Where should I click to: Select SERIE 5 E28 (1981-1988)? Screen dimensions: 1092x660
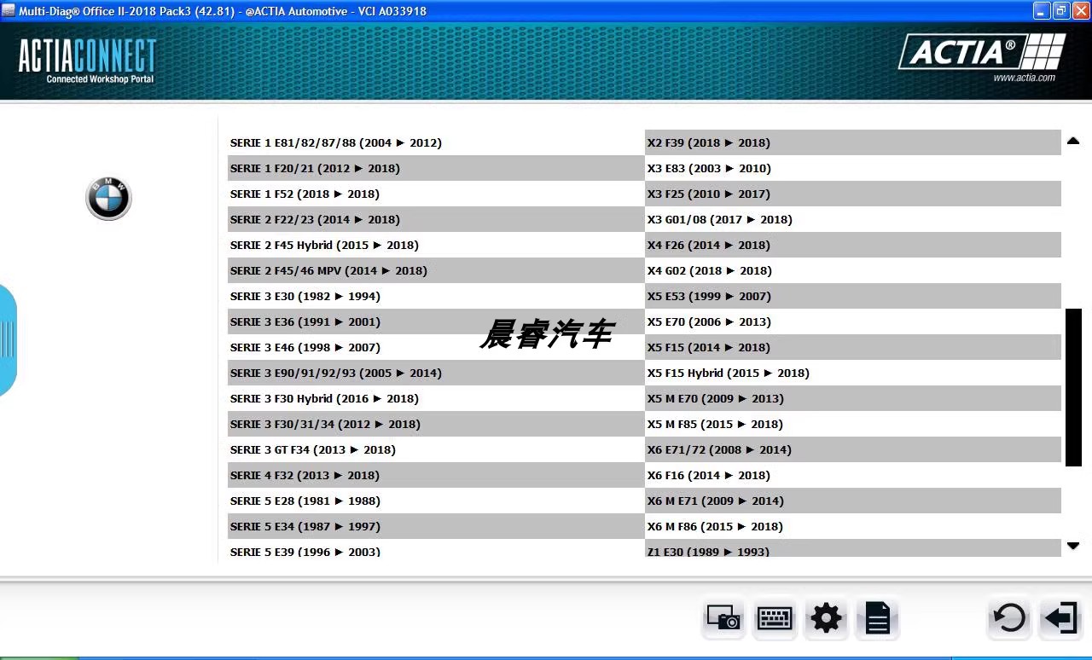point(436,501)
